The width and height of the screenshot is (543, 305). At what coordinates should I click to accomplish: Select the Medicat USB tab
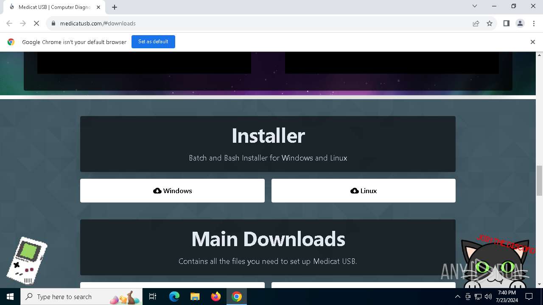point(54,7)
